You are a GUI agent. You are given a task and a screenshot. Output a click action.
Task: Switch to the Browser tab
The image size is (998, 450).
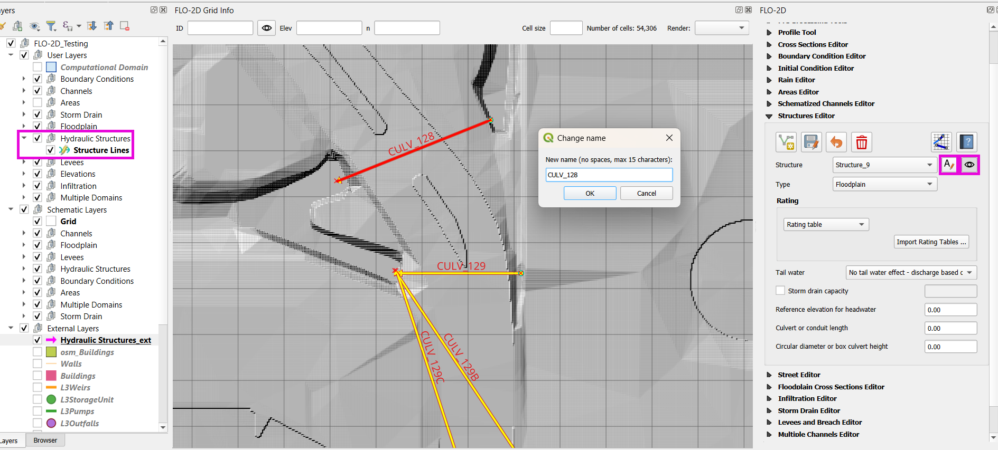[x=45, y=441]
